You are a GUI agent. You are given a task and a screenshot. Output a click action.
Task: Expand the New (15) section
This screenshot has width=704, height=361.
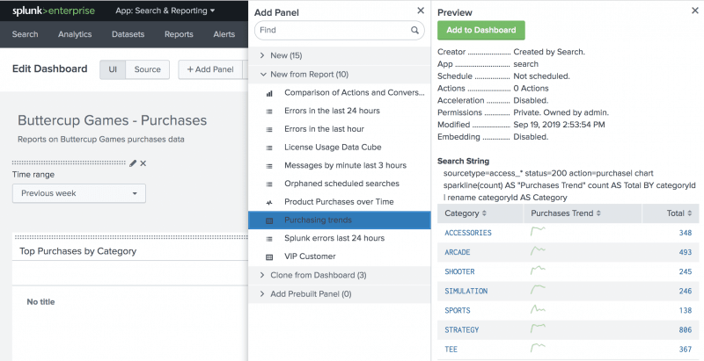point(339,55)
